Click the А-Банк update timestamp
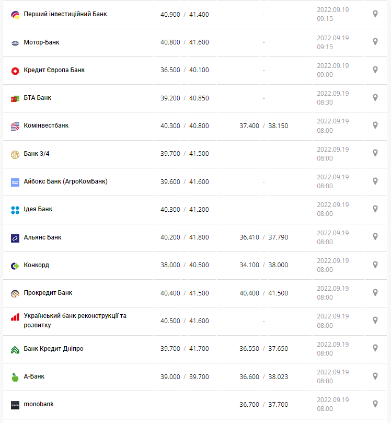This screenshot has height=423, width=391. pos(332,376)
